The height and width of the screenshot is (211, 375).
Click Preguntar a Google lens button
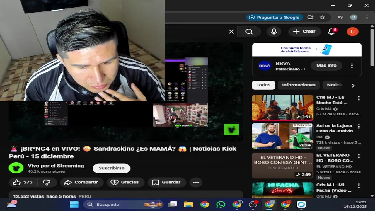coord(274,17)
